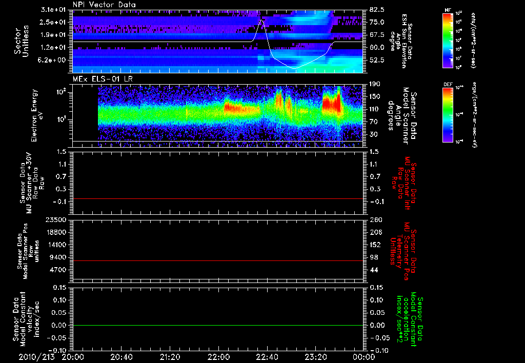Click the '67.5' elevation angle tick
Image resolution: width=525 pixels, height=363 pixels.
[377, 35]
